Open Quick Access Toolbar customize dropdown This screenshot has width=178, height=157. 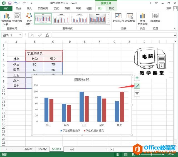point(31,3)
